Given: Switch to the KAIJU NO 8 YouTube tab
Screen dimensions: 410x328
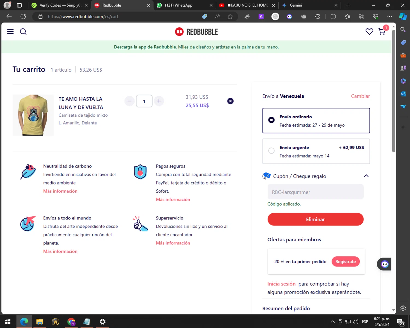Looking at the screenshot, I should (247, 5).
